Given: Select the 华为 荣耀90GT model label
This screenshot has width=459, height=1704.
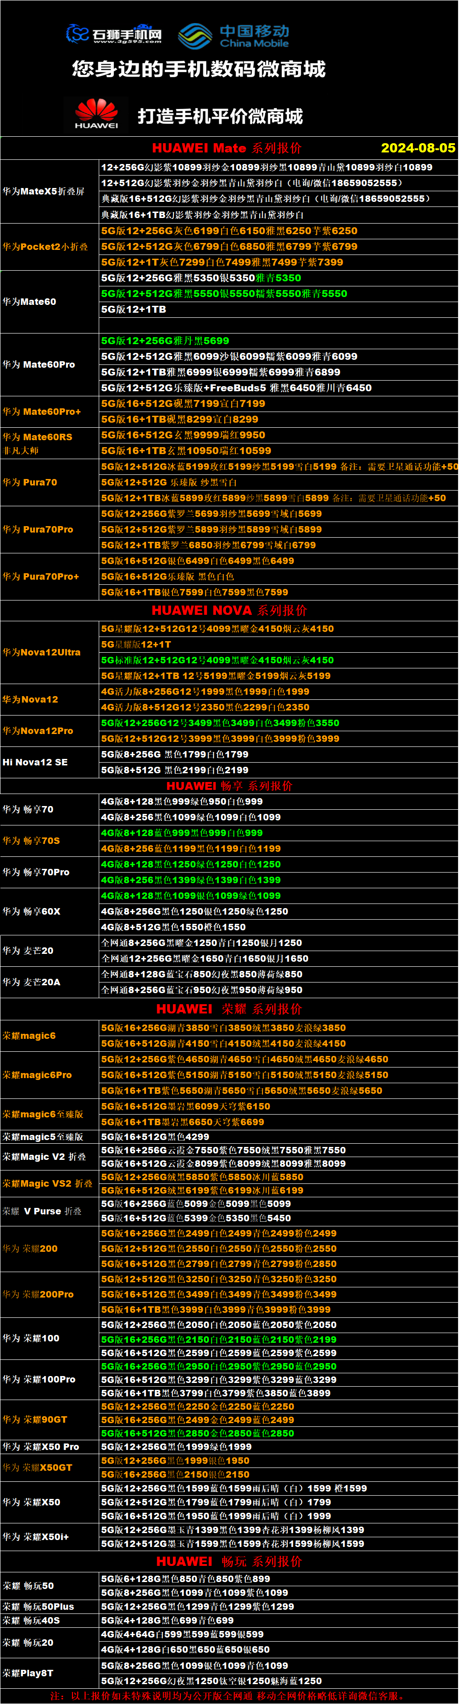Looking at the screenshot, I should click(34, 1419).
